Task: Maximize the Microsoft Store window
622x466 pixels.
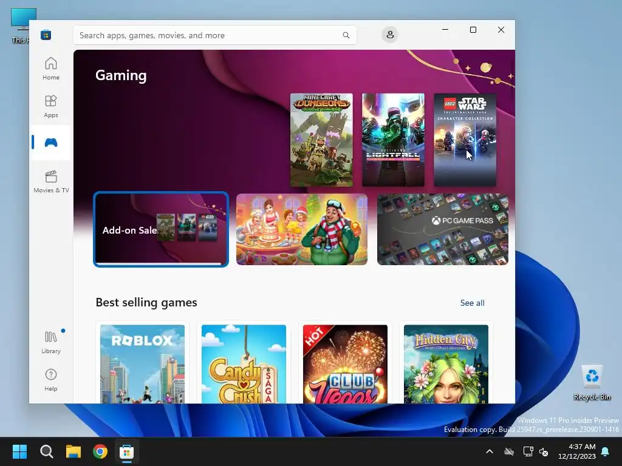Action: pyautogui.click(x=473, y=30)
